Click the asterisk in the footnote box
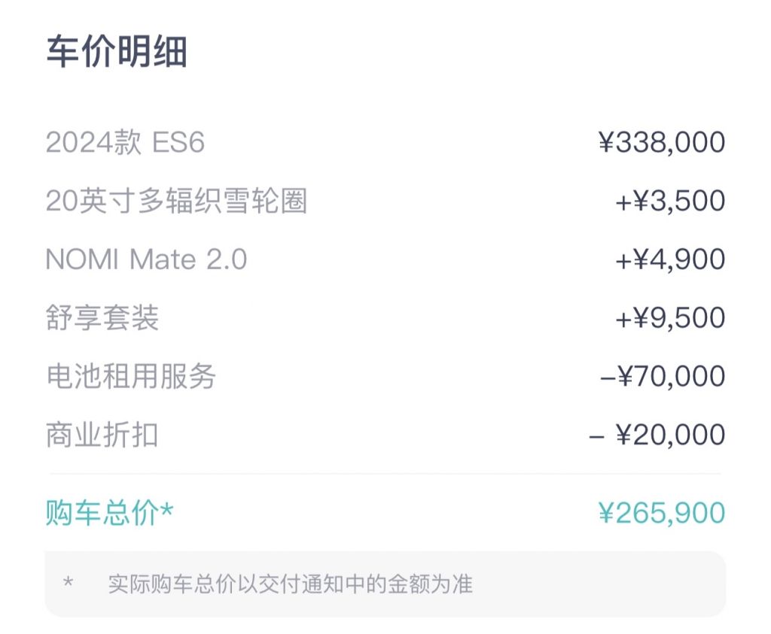771x634 pixels. (69, 583)
